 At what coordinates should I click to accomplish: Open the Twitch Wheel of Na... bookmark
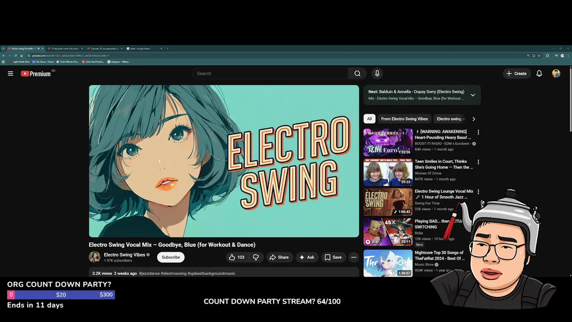click(67, 62)
